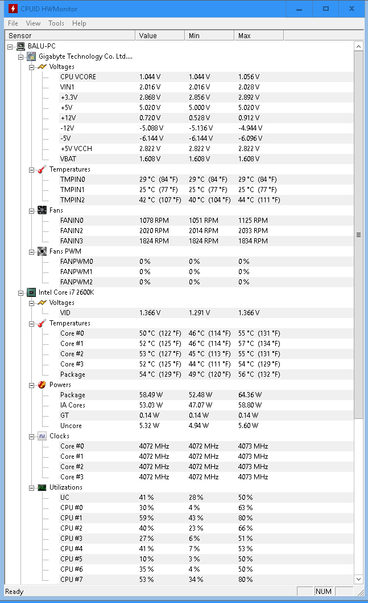Viewport: 368px width, 603px height.
Task: Select the VIN1 voltage row
Action: point(206,87)
